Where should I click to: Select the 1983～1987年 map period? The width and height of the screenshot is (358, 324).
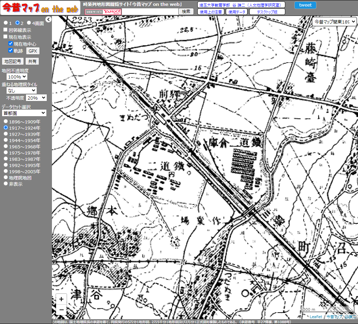tap(6, 159)
